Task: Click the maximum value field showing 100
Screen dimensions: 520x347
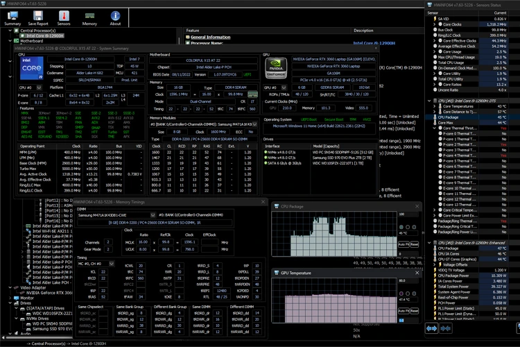Action: [x=408, y=214]
